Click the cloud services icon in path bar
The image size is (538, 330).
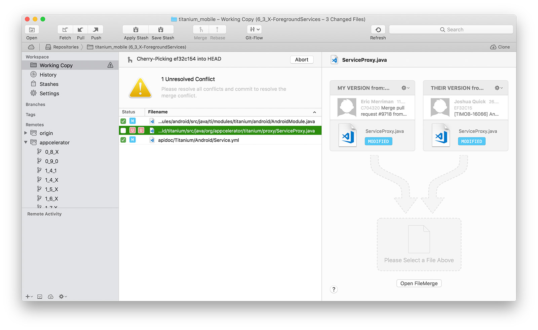[31, 47]
